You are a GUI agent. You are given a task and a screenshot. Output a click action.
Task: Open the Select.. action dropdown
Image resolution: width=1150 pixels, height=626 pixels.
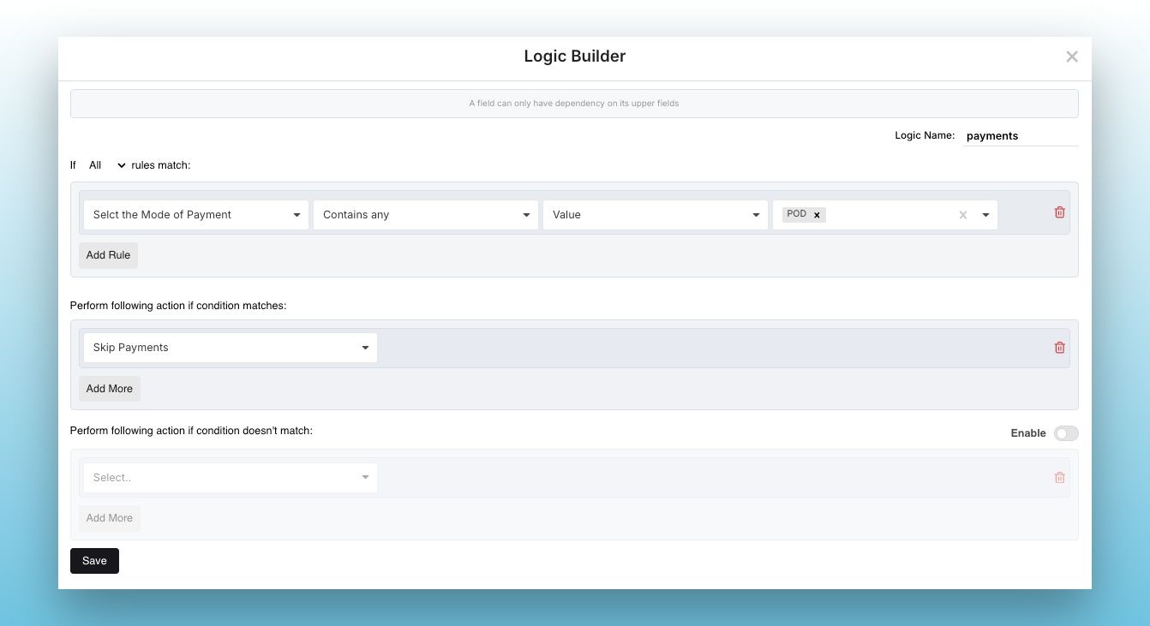click(x=230, y=478)
